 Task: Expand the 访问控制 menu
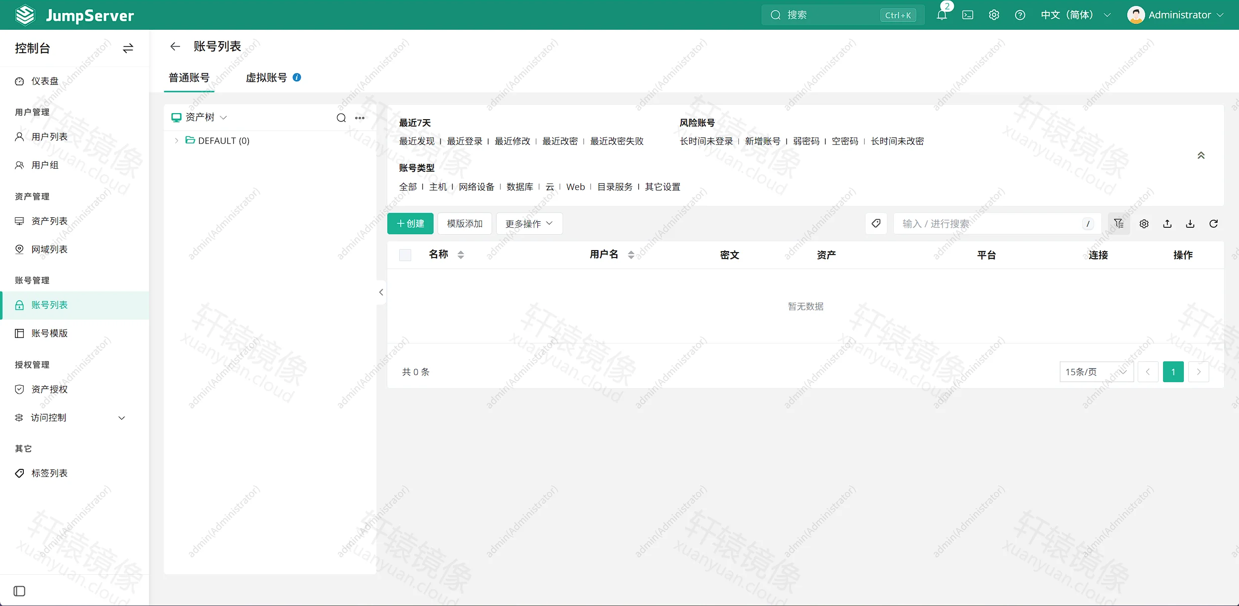point(74,418)
